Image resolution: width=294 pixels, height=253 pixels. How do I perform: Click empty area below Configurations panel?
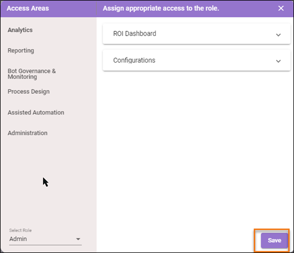(195, 146)
